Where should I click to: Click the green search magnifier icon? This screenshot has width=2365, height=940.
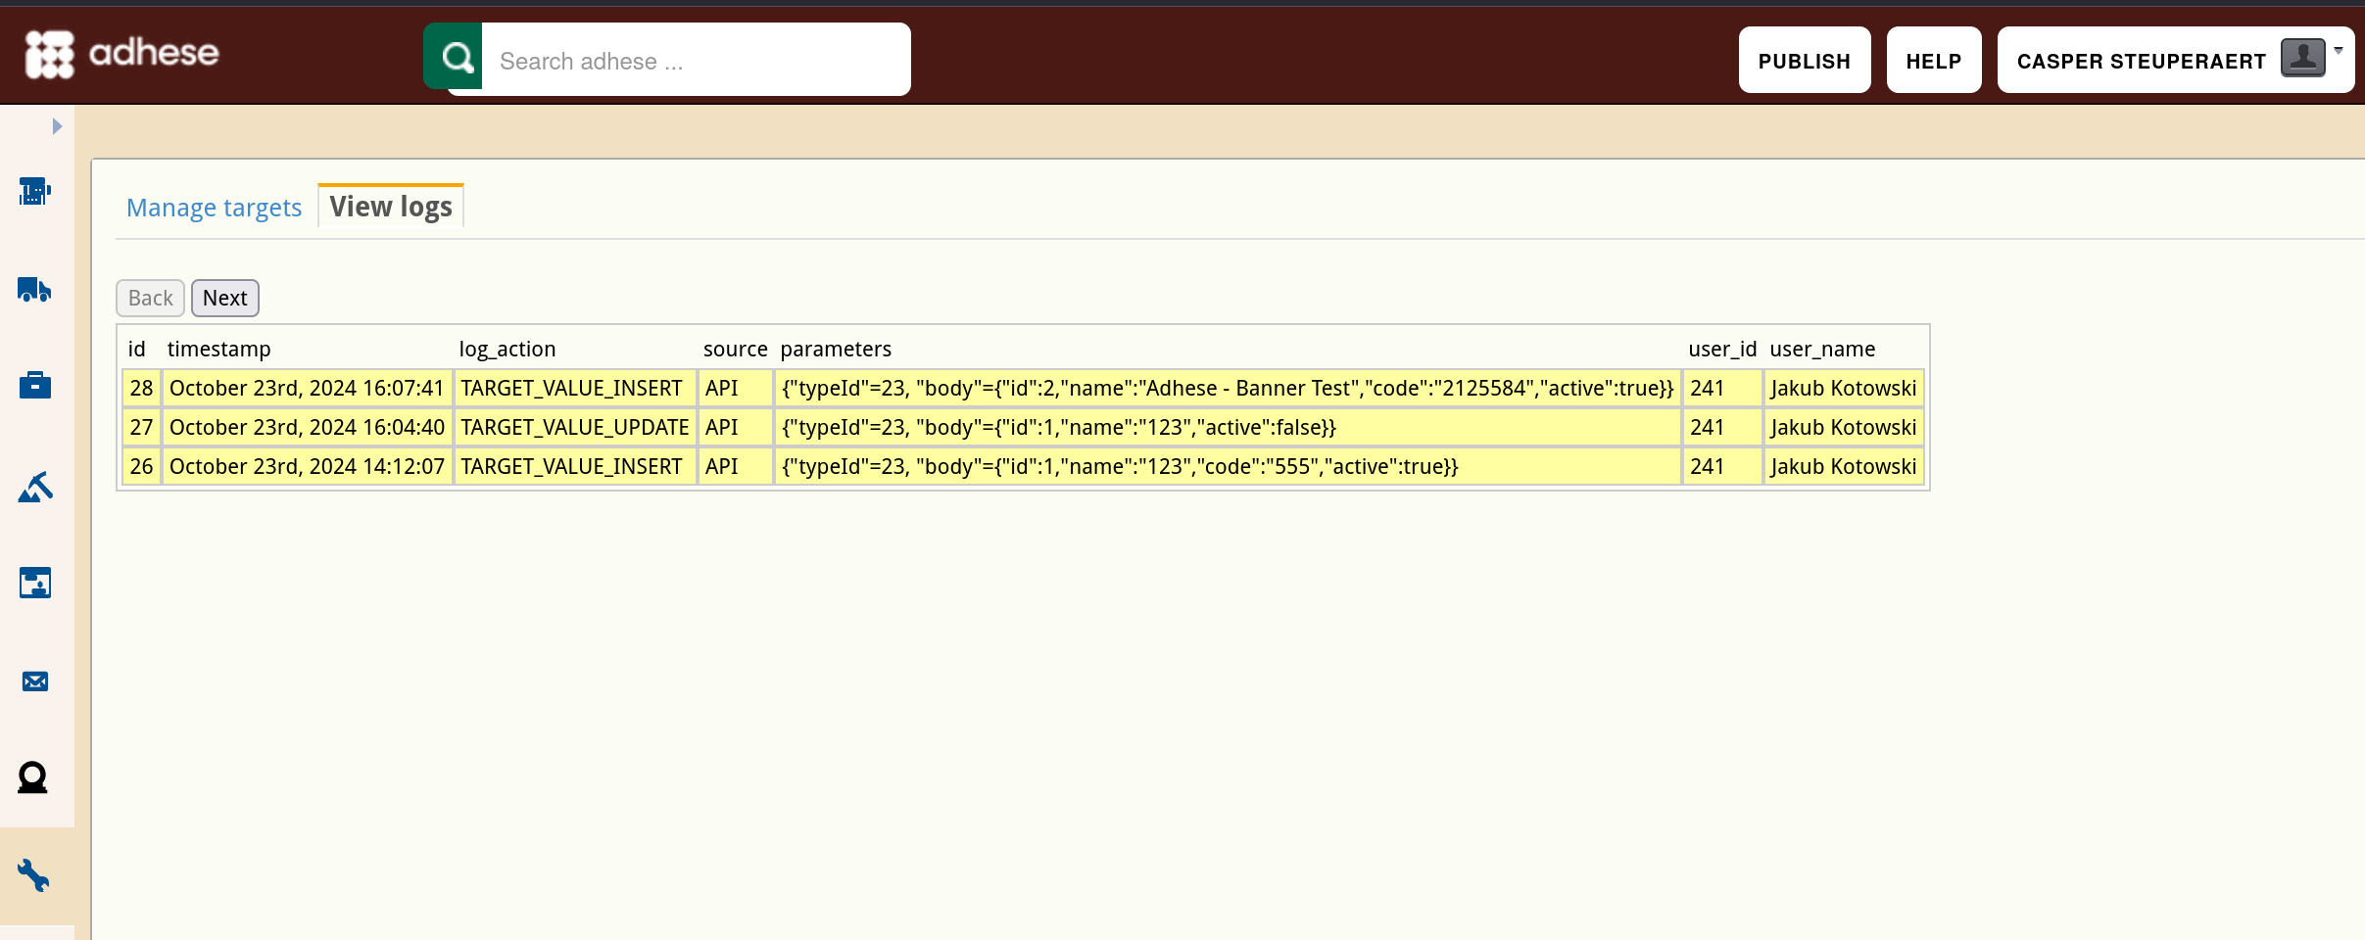point(456,58)
